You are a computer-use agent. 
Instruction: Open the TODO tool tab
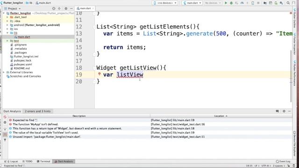click(27, 161)
